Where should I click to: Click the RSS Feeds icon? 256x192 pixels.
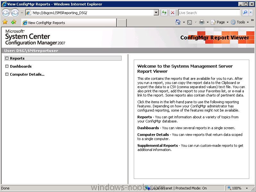190,22
